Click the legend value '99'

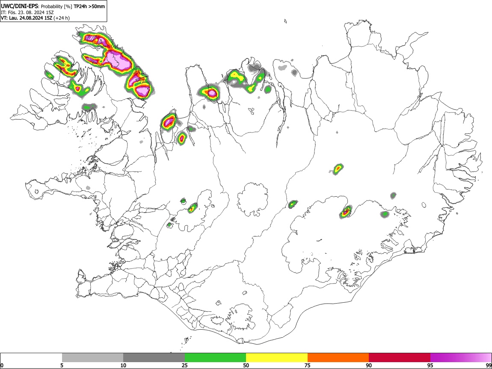click(488, 366)
